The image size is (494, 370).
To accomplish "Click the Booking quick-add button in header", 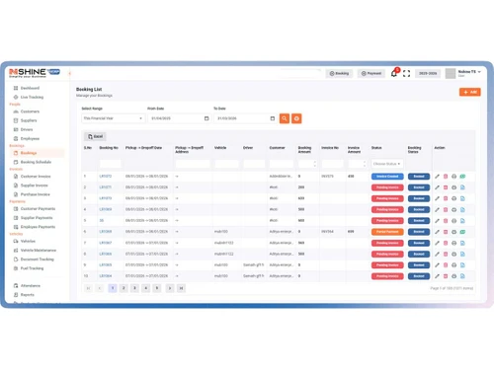I will tap(339, 73).
